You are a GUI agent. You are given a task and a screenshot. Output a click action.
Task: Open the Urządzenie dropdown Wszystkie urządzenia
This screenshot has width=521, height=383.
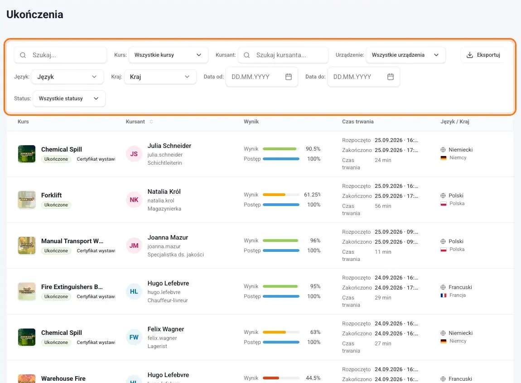(x=405, y=55)
